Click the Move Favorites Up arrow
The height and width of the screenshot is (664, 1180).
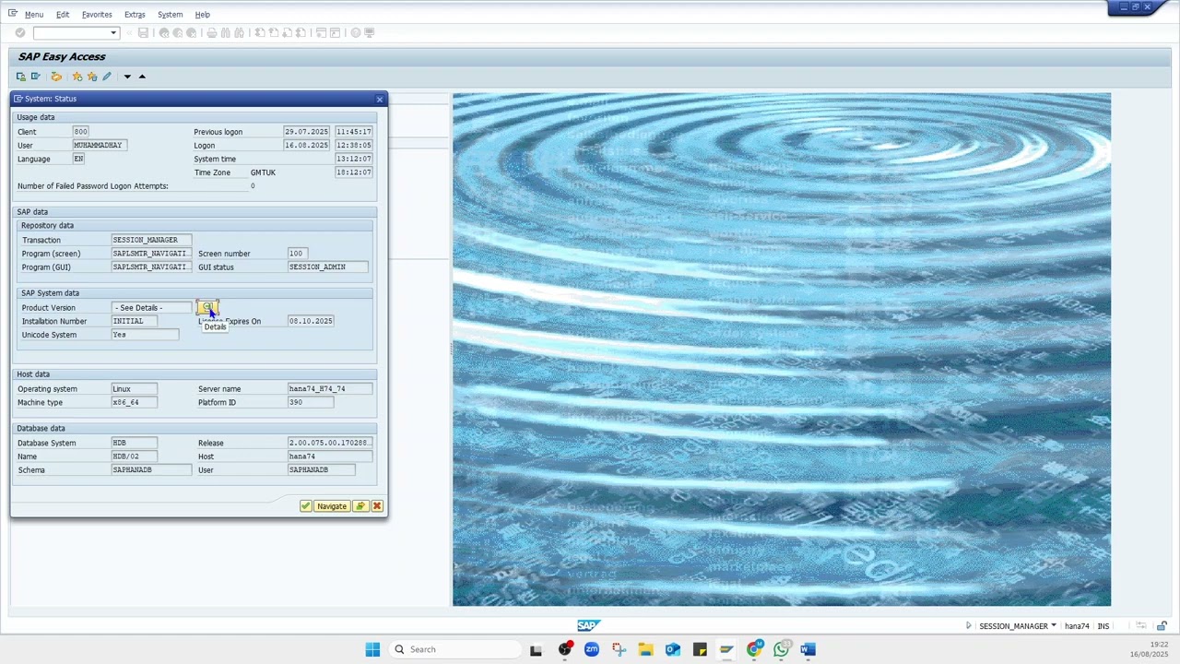click(x=142, y=77)
